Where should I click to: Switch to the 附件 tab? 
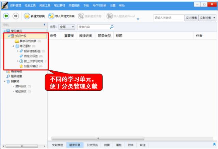pyautogui.click(x=130, y=145)
